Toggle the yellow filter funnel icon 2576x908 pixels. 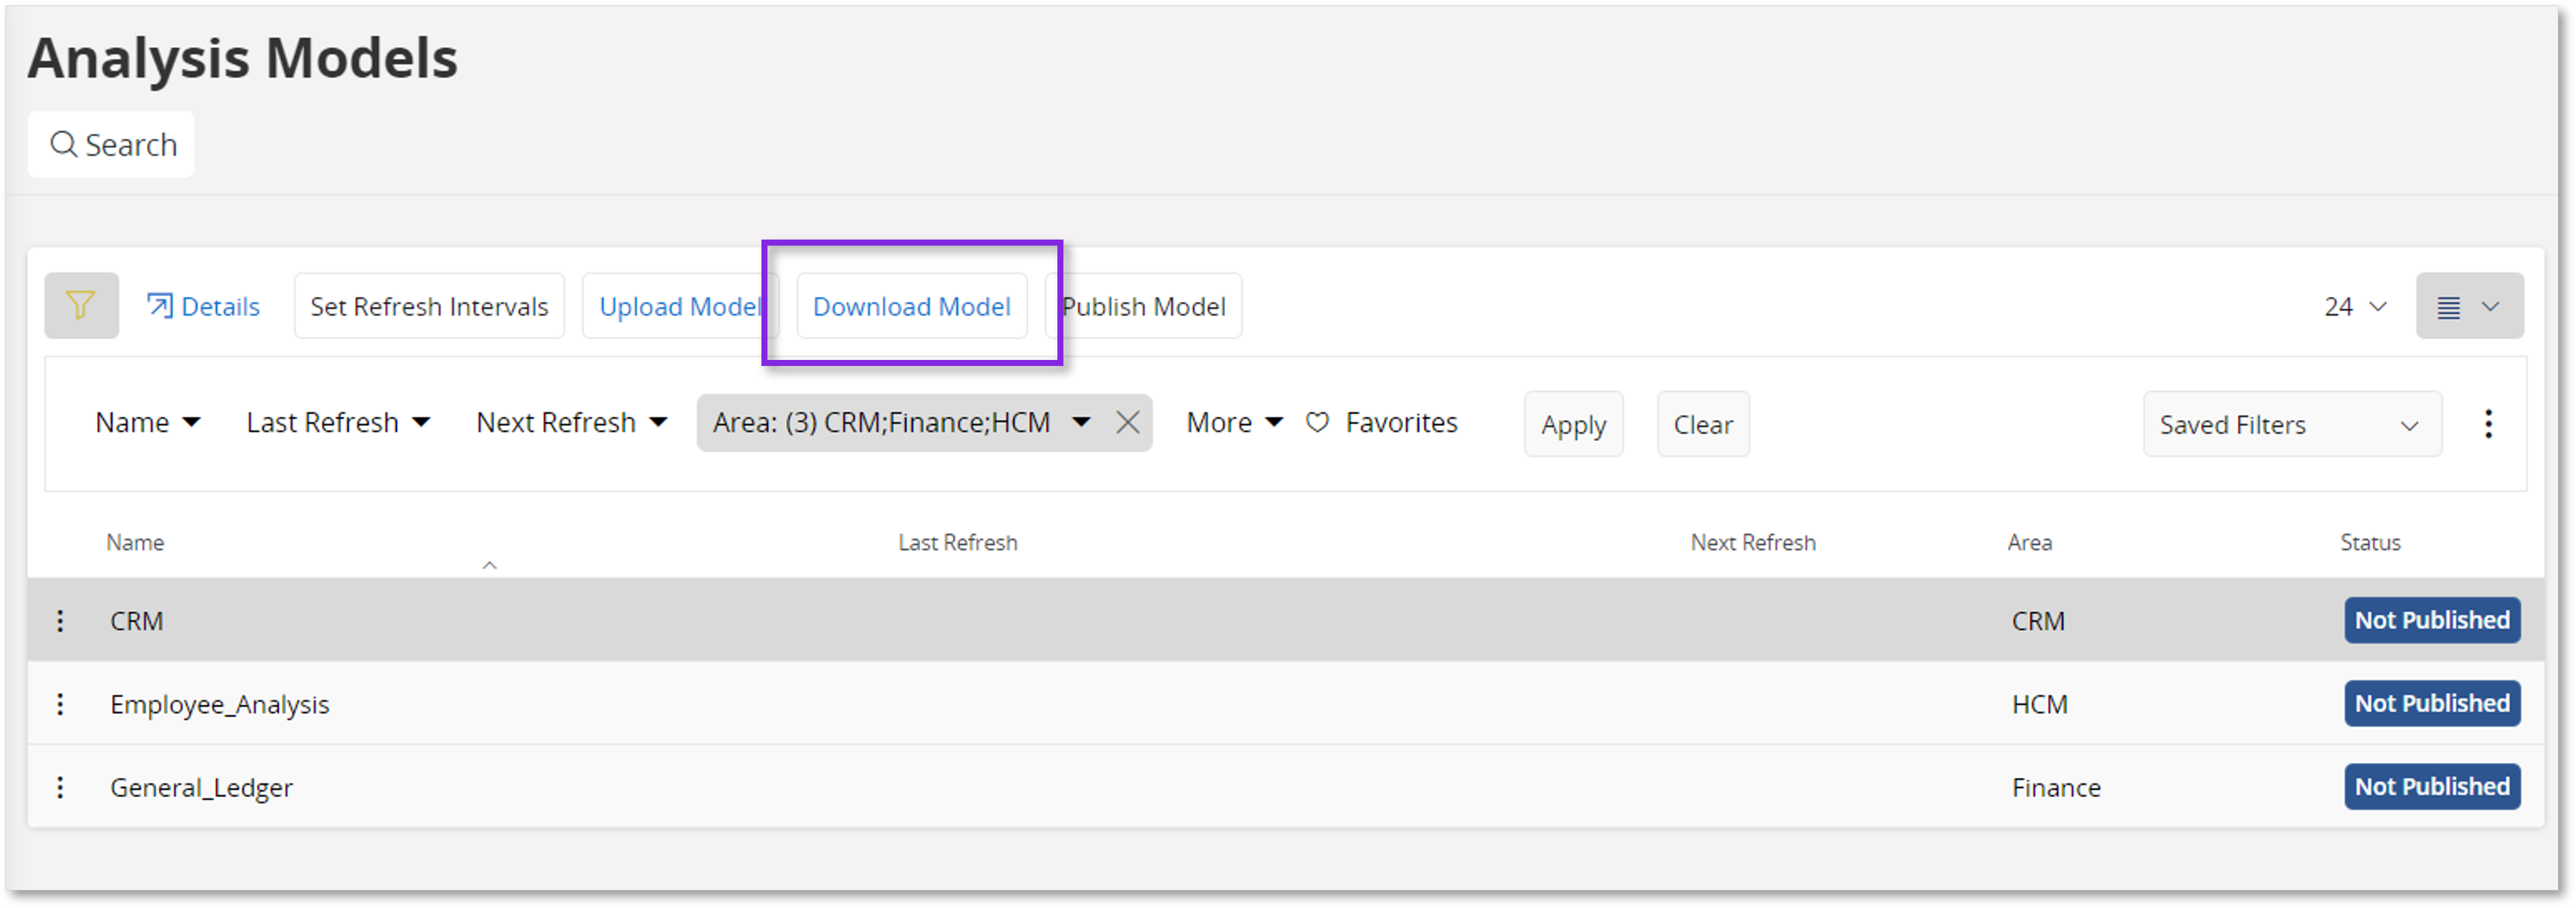(81, 305)
